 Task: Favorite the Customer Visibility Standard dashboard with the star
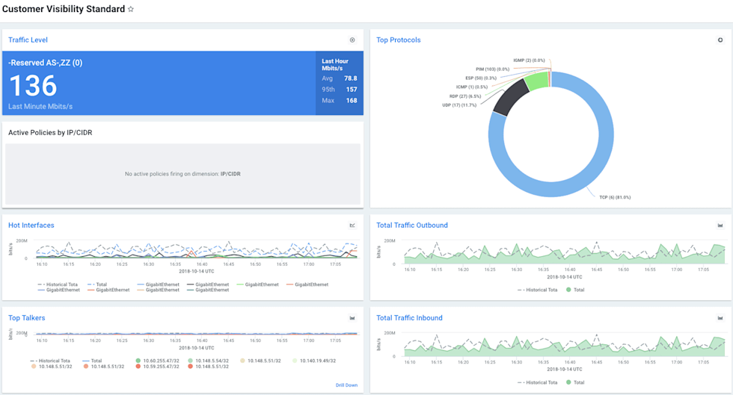pyautogui.click(x=131, y=9)
